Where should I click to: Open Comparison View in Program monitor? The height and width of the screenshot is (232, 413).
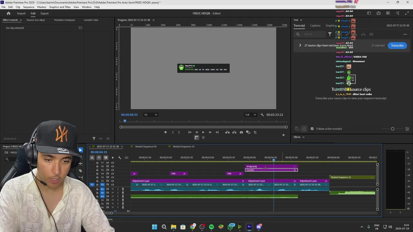pos(248,132)
